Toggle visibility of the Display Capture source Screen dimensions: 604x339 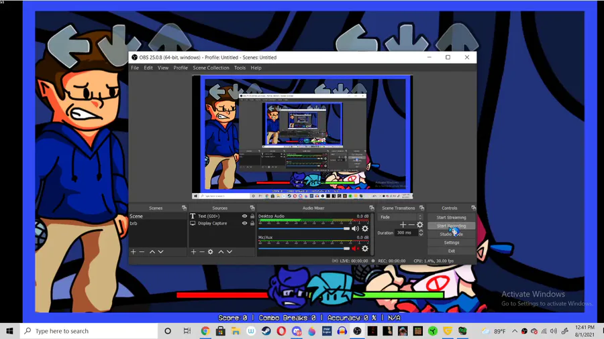244,223
